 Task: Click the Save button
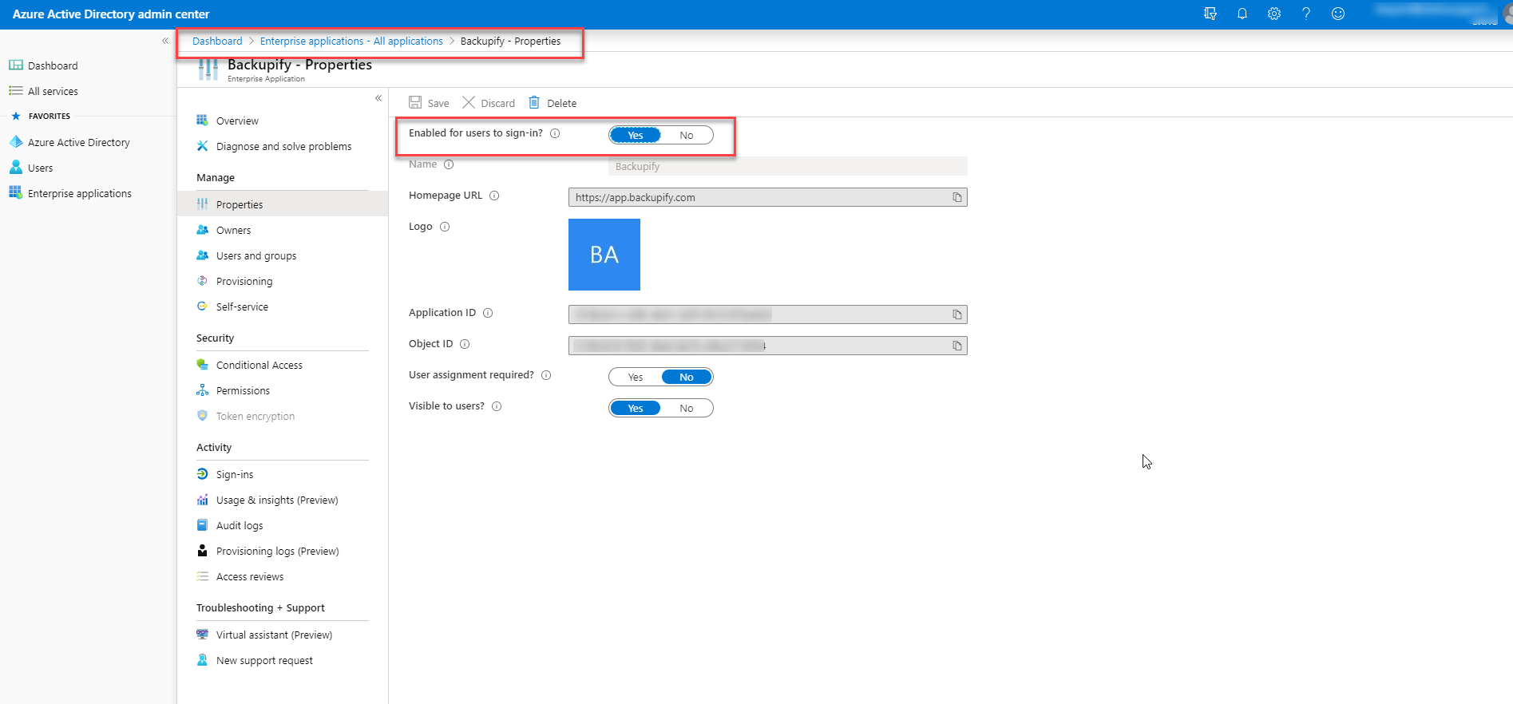pos(429,103)
